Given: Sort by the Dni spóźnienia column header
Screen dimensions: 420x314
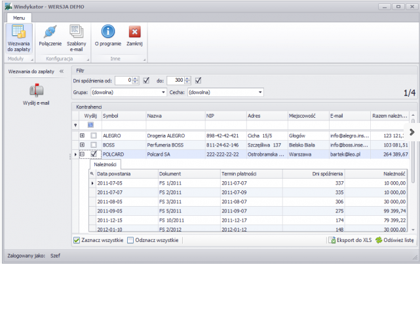Looking at the screenshot, I should [x=314, y=174].
